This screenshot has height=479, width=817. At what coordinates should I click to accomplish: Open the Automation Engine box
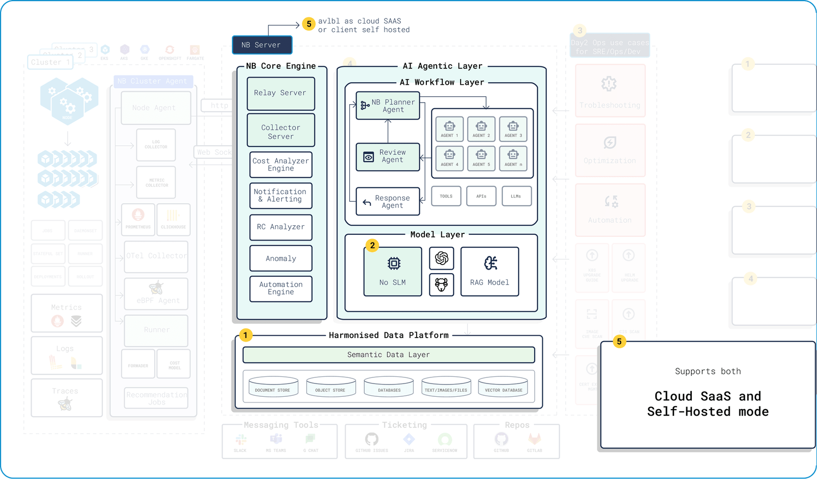281,289
